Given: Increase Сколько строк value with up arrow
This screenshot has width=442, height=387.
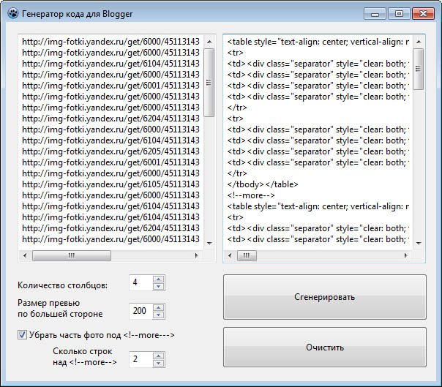Looking at the screenshot, I should click(158, 356).
